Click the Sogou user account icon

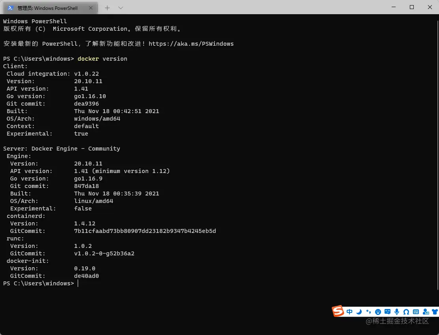click(x=426, y=312)
